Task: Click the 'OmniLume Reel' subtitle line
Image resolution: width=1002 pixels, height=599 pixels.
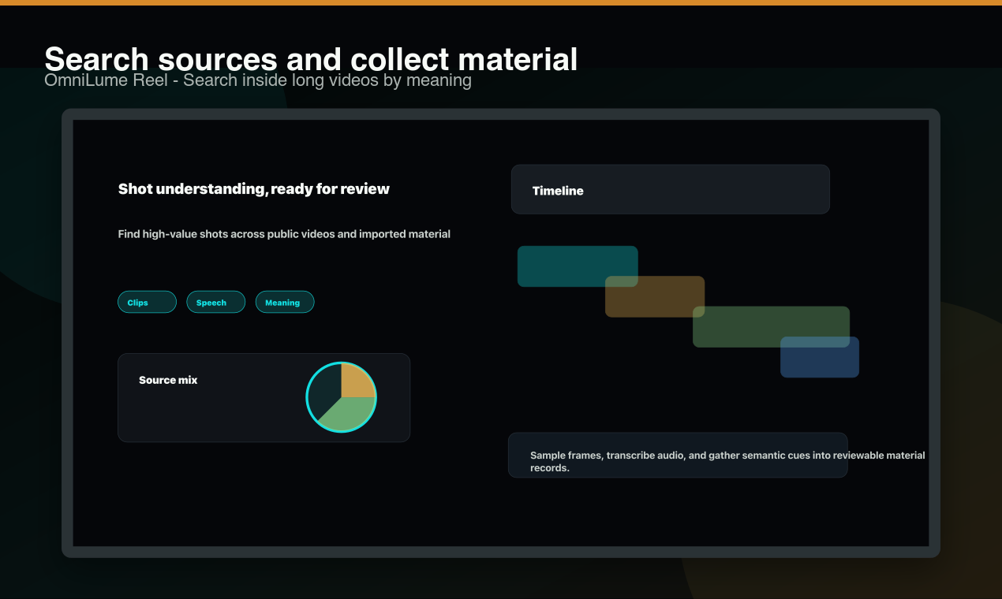Action: point(258,80)
